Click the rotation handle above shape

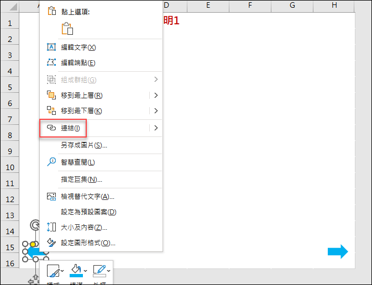35,225
